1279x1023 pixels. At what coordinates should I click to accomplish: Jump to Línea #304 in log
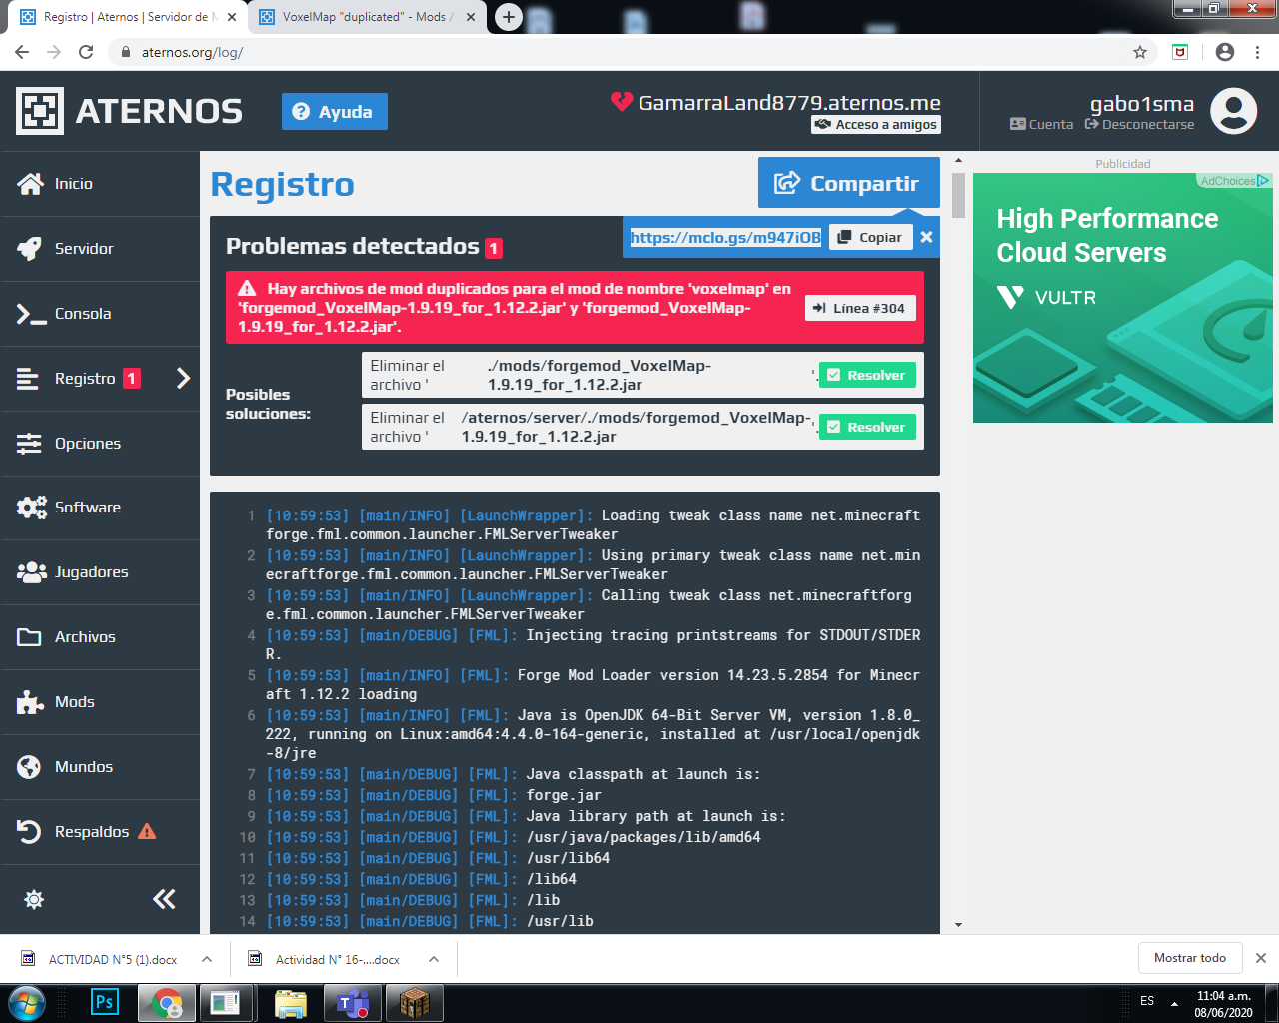(x=860, y=308)
